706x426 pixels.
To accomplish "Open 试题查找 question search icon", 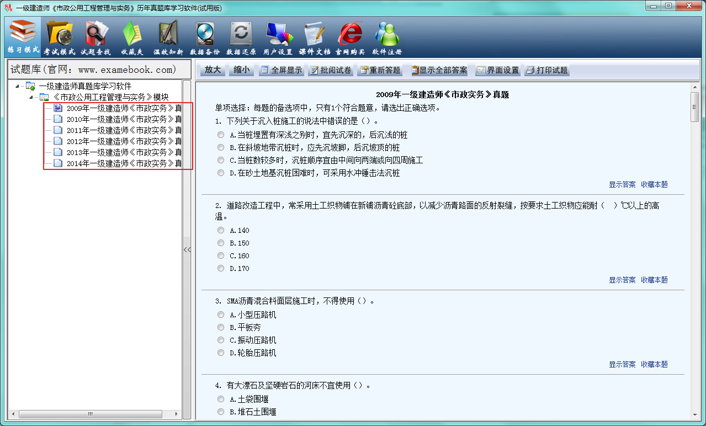I will 96,38.
